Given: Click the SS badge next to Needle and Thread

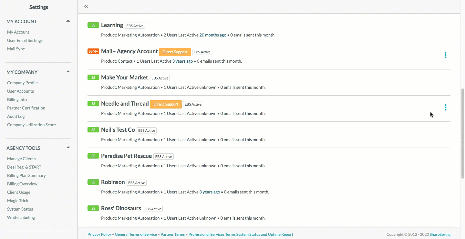Looking at the screenshot, I should (x=93, y=104).
